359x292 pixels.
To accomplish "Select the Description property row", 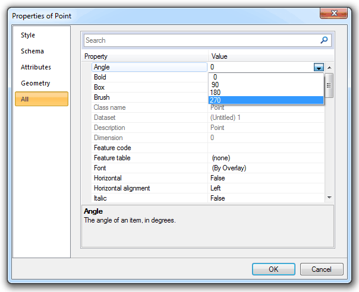I will [x=150, y=128].
